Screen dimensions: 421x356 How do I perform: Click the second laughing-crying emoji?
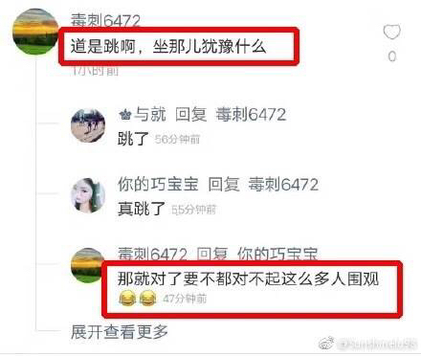click(x=147, y=299)
